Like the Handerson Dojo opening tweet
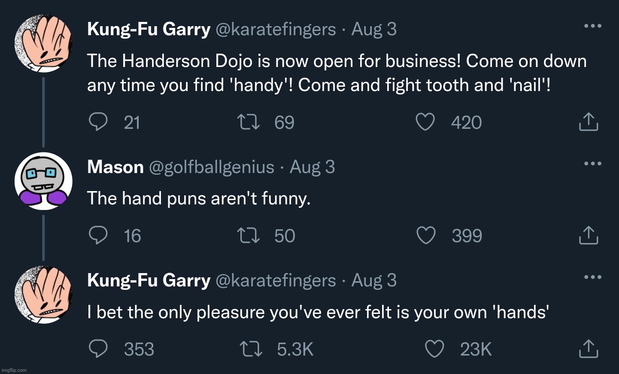Viewport: 619px width, 374px height. pyautogui.click(x=425, y=122)
